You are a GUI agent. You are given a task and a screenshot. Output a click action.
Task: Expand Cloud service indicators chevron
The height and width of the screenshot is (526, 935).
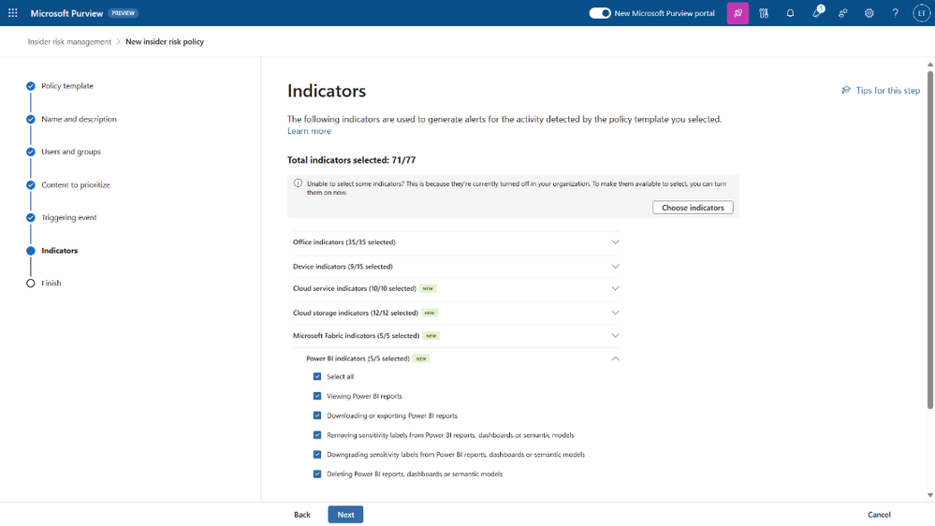[x=615, y=288]
